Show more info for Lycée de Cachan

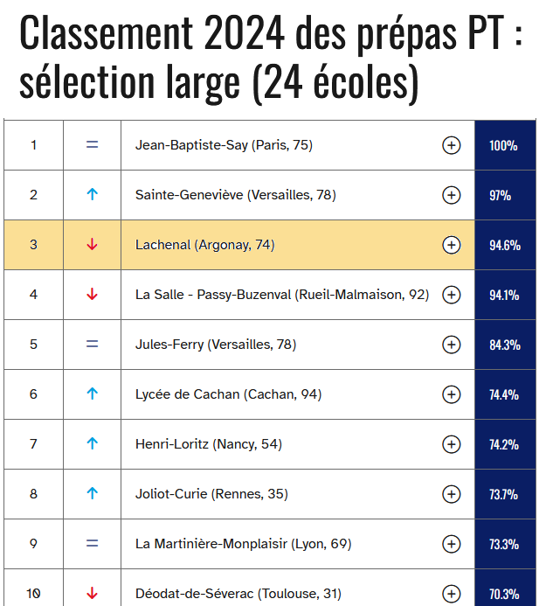coord(451,394)
